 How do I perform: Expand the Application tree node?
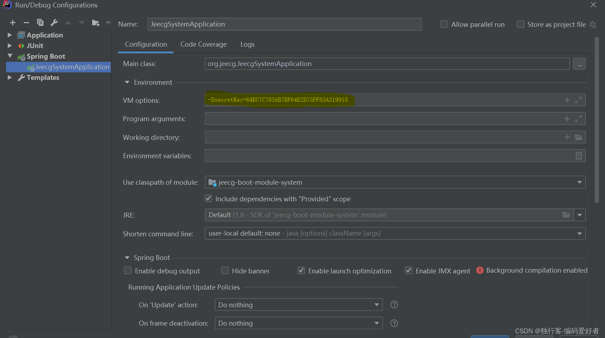click(10, 35)
